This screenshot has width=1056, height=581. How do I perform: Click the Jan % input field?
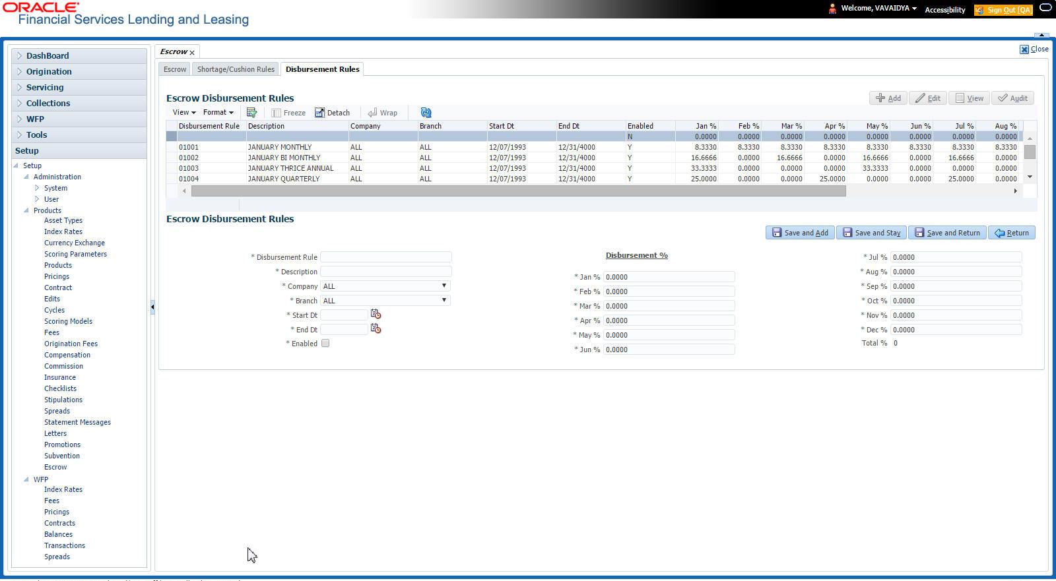click(669, 277)
